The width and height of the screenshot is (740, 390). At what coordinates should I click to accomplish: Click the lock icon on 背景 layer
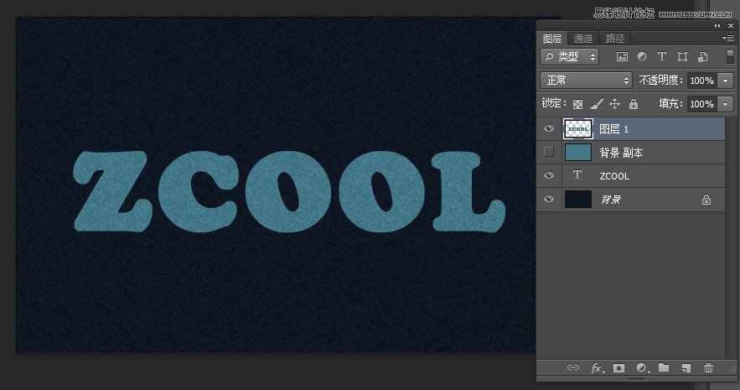click(706, 200)
